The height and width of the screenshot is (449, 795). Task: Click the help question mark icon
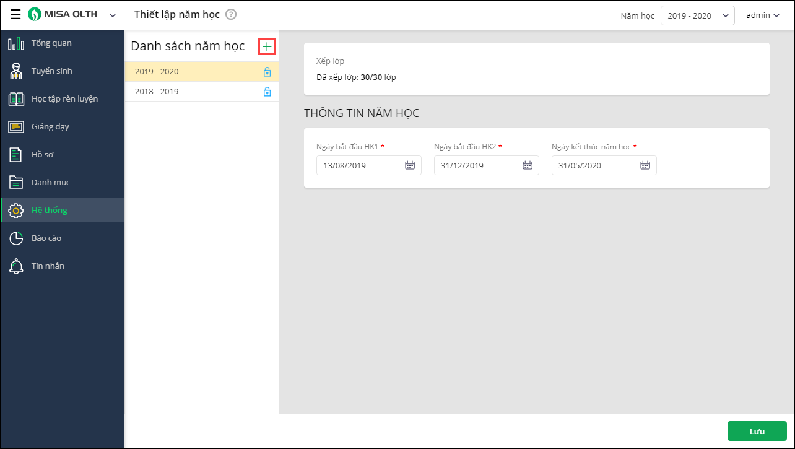[231, 14]
